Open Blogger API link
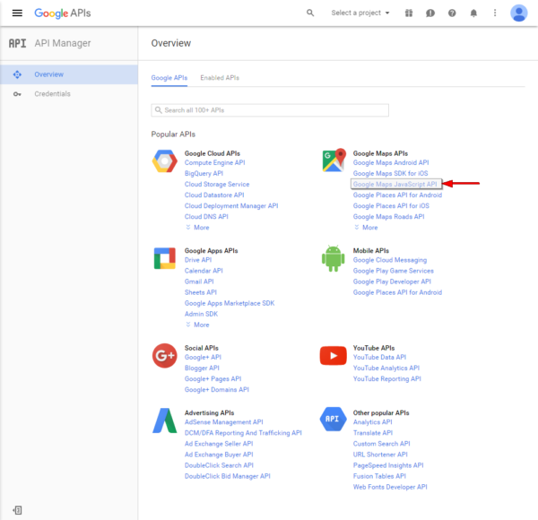538x520 pixels. pyautogui.click(x=202, y=368)
